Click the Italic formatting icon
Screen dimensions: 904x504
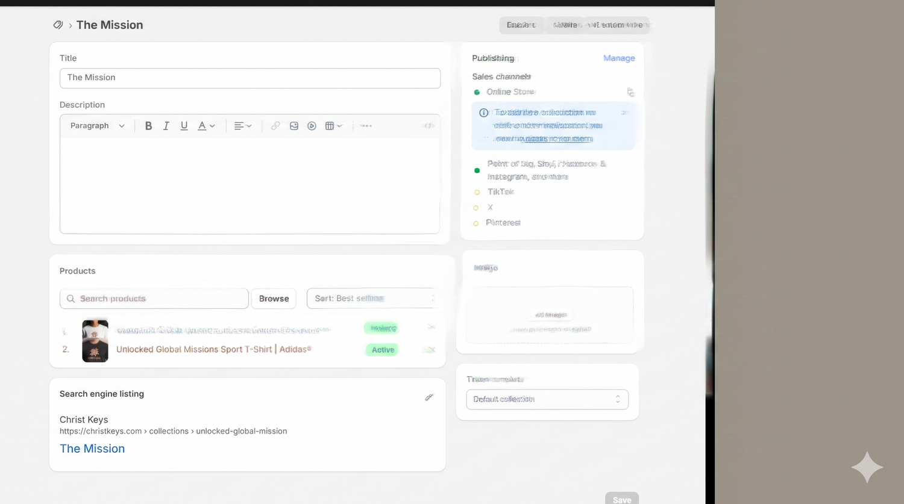click(166, 126)
